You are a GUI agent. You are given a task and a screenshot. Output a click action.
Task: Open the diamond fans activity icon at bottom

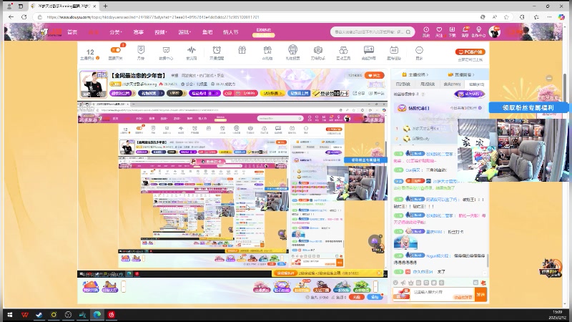point(282,287)
